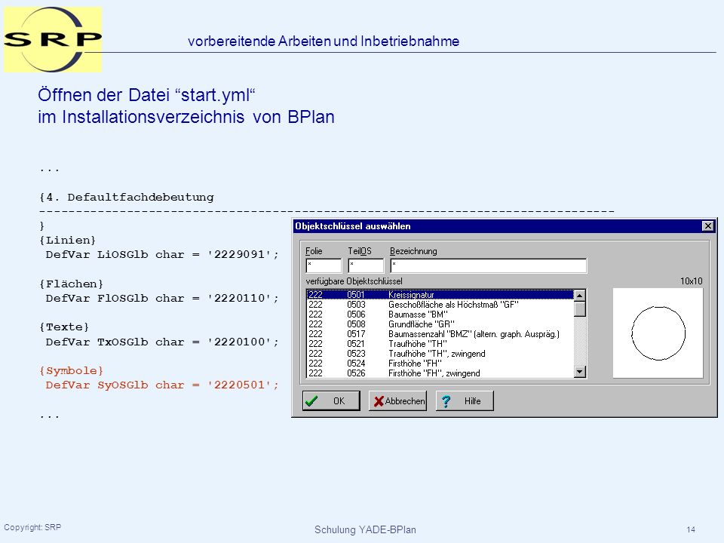Viewport: 724px width, 543px height.
Task: Click the header "vorbereitende Arbeiten und Inbetriebnahme"
Action: [324, 41]
